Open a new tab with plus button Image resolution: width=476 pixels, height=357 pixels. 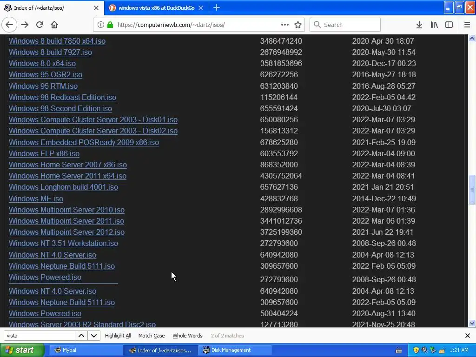click(217, 7)
